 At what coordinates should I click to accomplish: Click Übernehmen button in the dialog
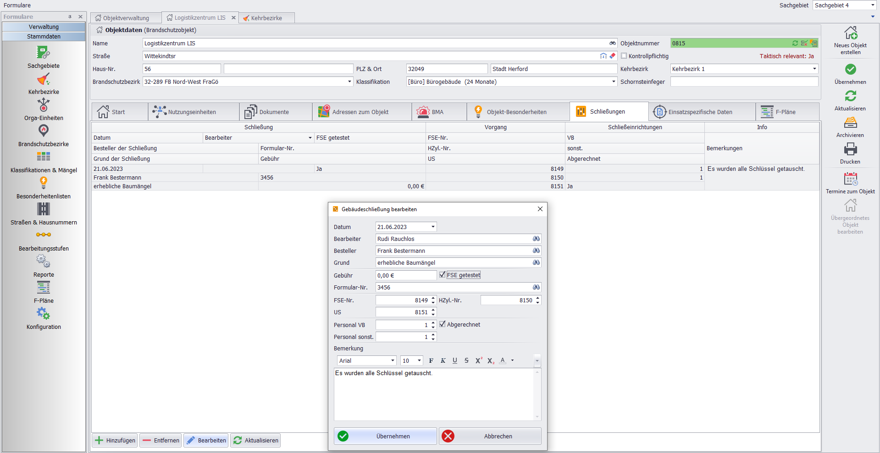(385, 436)
